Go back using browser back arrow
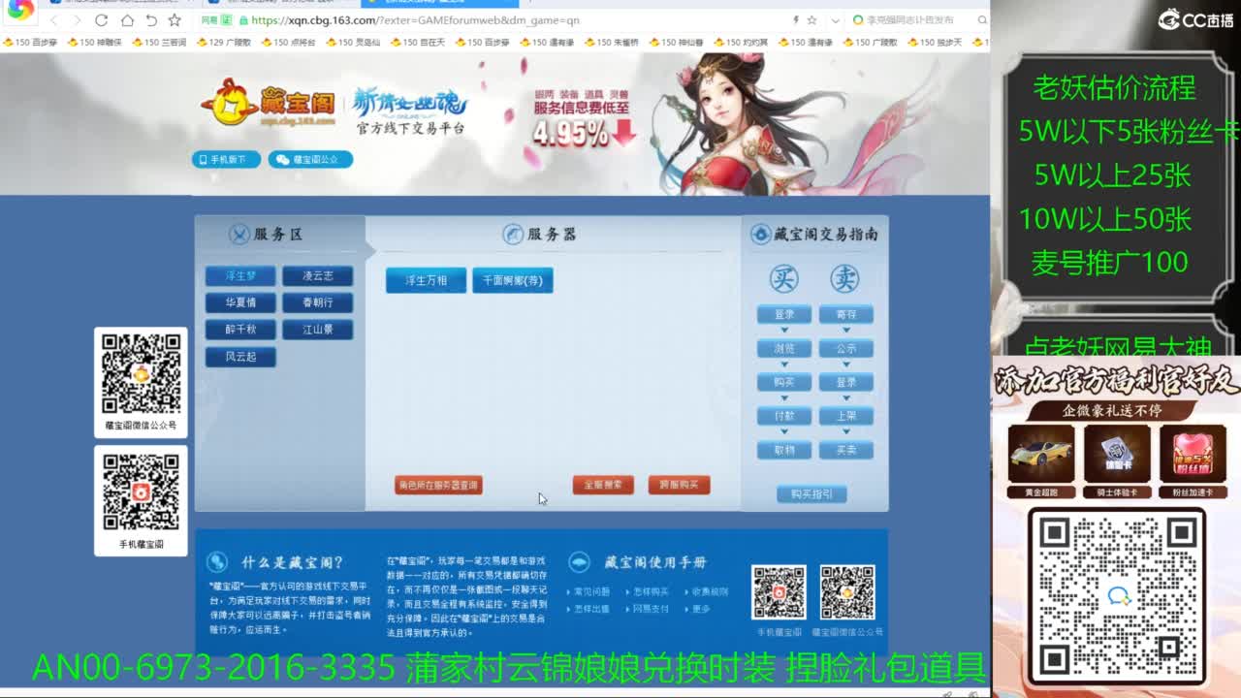The width and height of the screenshot is (1241, 698). (x=54, y=20)
